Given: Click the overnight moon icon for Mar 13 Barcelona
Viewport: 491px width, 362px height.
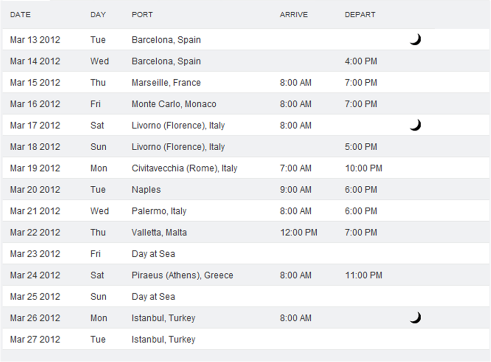Looking at the screenshot, I should click(415, 40).
